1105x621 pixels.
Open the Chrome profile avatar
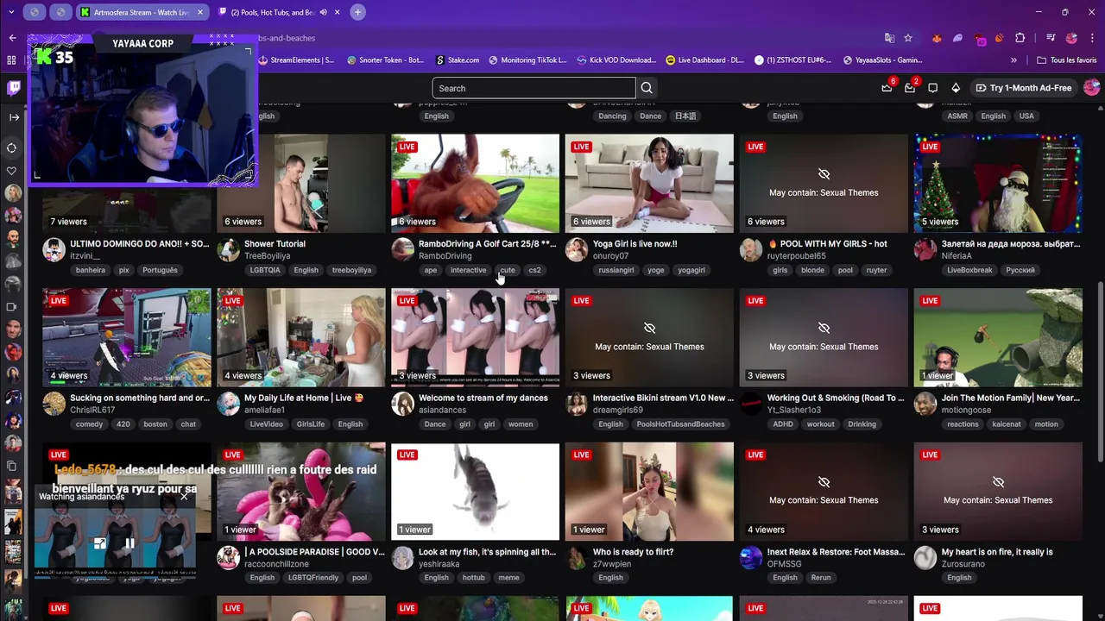pyautogui.click(x=1072, y=38)
